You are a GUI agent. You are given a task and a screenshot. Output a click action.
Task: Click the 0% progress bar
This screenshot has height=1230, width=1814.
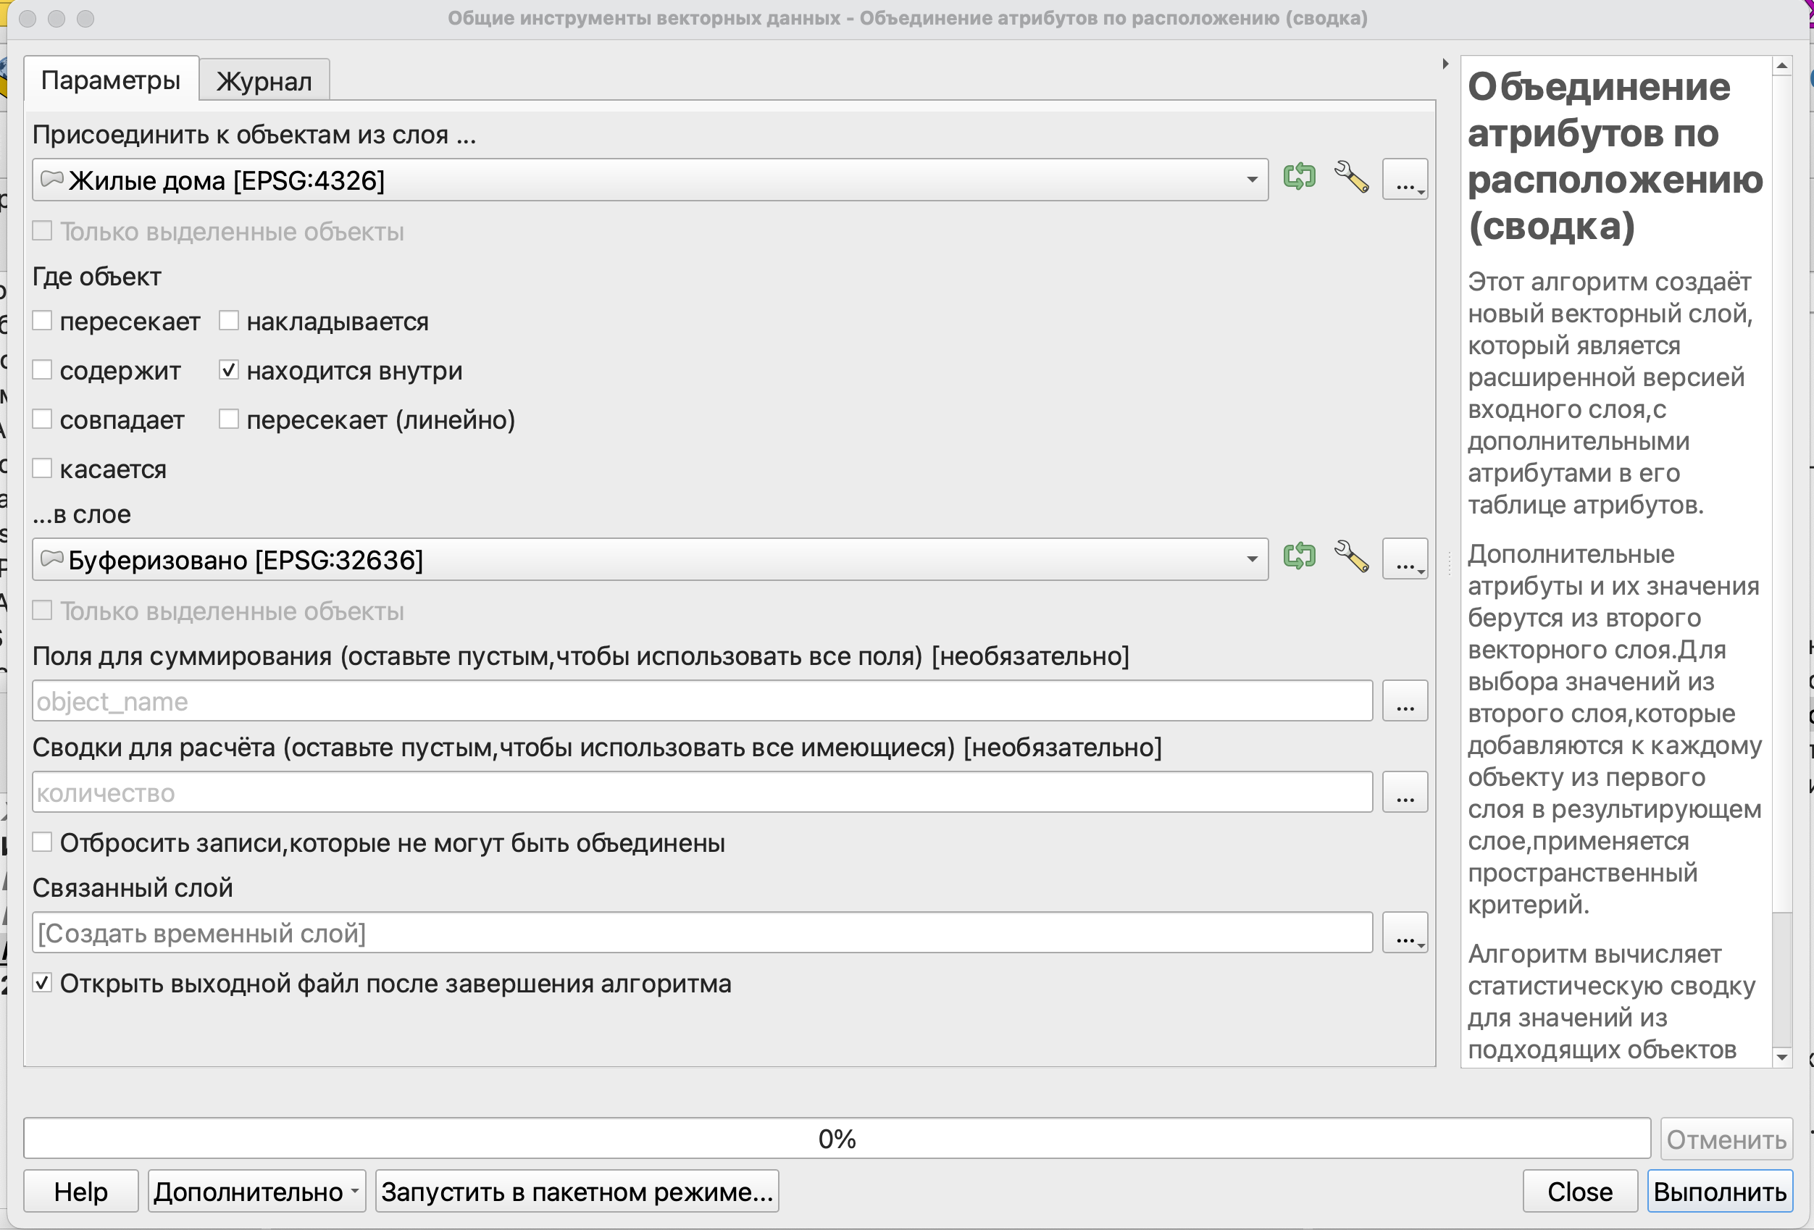837,1139
